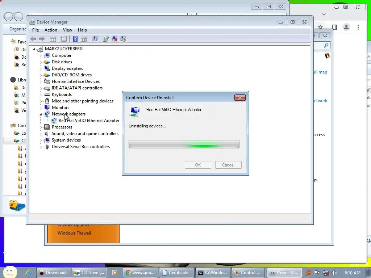Click Cancel in Confirm Device Uninstall dialog
Screen dimensions: 371x278
point(228,165)
